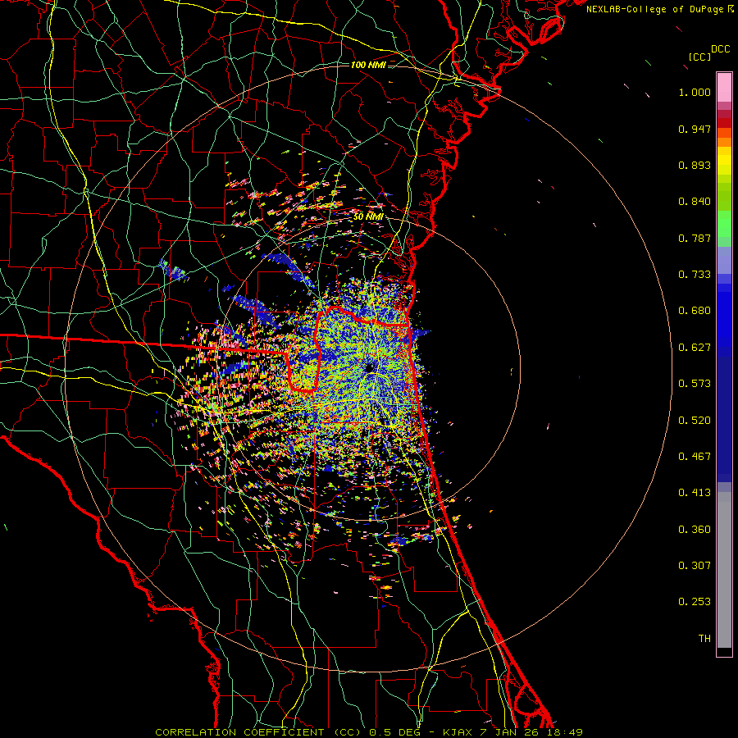The image size is (738, 738).
Task: Click the DCC label above the color scale
Action: 721,49
